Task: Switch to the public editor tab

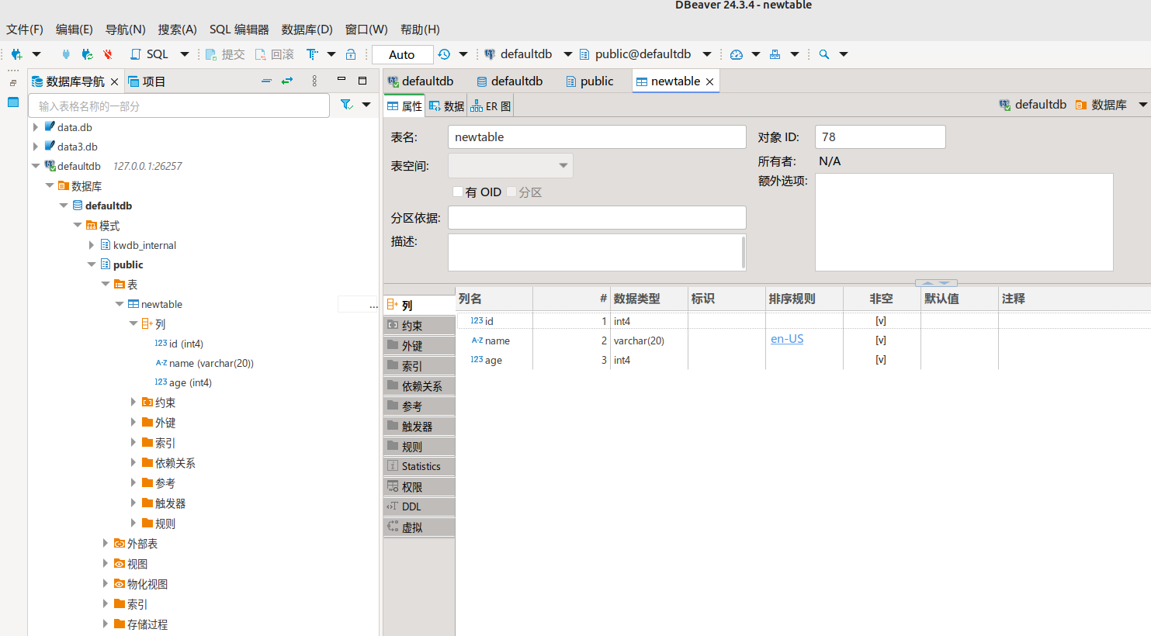Action: [590, 81]
